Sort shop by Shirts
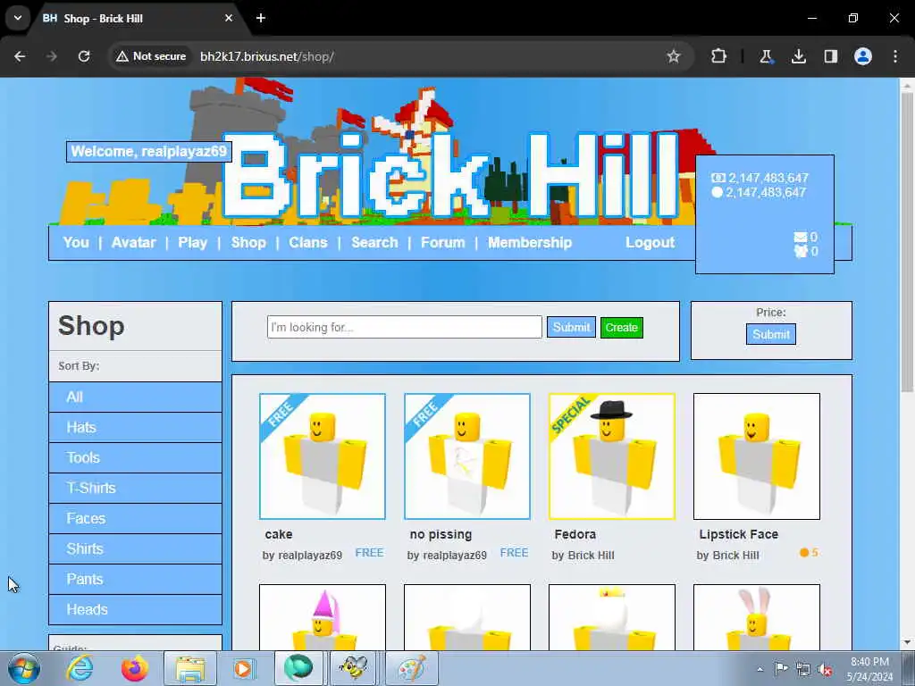The width and height of the screenshot is (915, 686). (136, 549)
